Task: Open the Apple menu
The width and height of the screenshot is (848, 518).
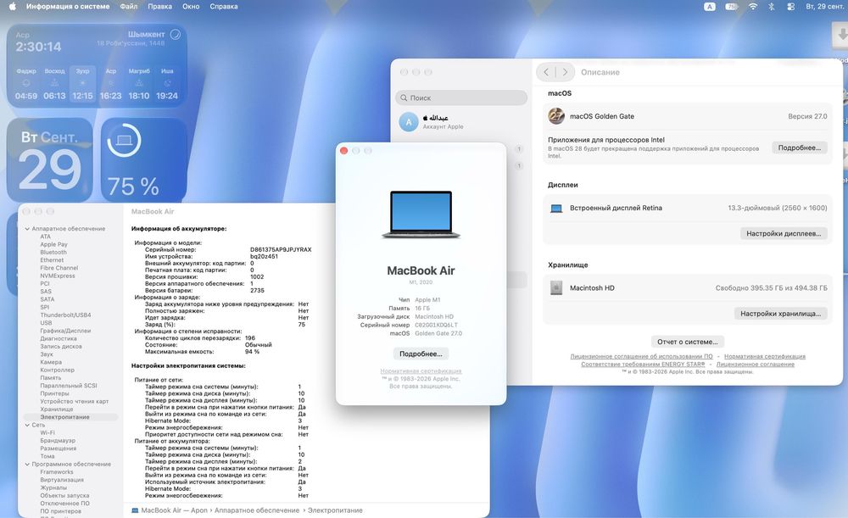Action: point(13,7)
